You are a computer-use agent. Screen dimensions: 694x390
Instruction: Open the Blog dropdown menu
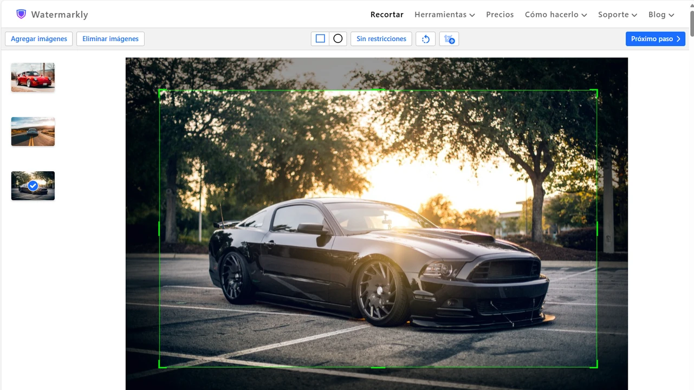pyautogui.click(x=661, y=15)
